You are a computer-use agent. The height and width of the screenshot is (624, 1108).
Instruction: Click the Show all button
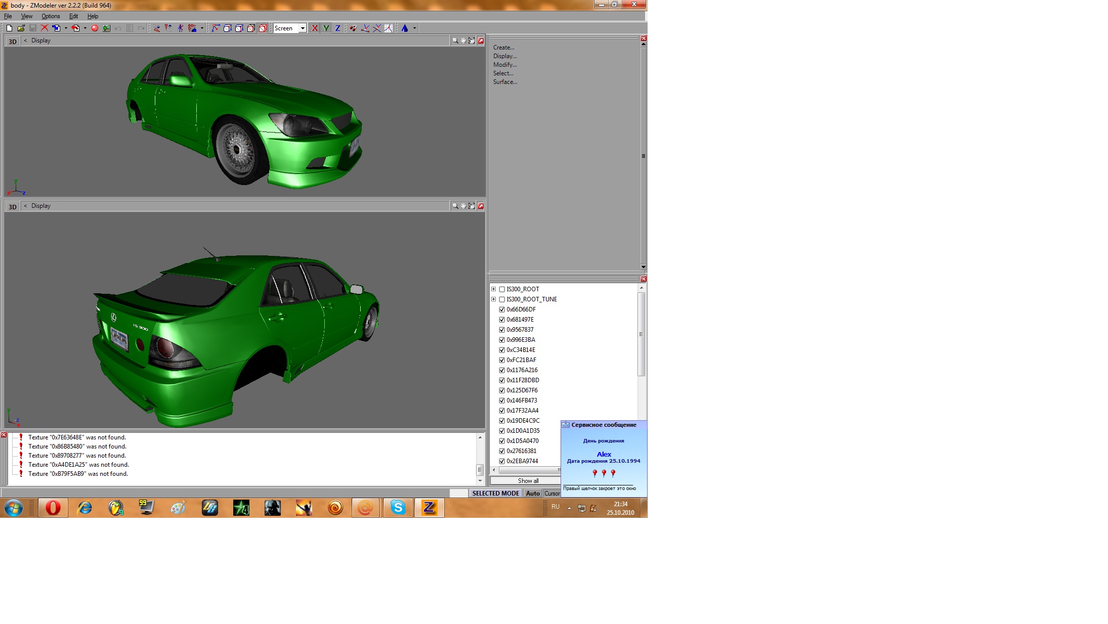tap(528, 481)
